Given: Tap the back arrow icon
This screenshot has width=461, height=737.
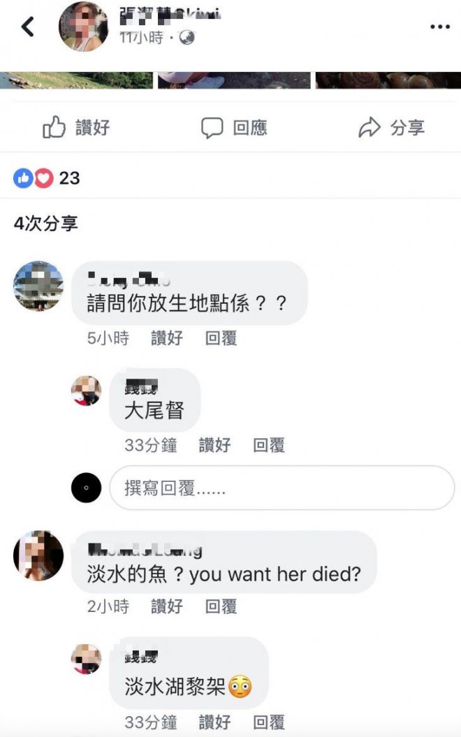Looking at the screenshot, I should [28, 27].
